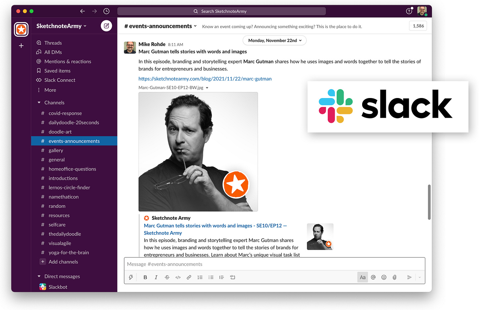Image resolution: width=482 pixels, height=310 pixels.
Task: Open the Monday, November 22nd date dropdown
Action: click(x=274, y=40)
